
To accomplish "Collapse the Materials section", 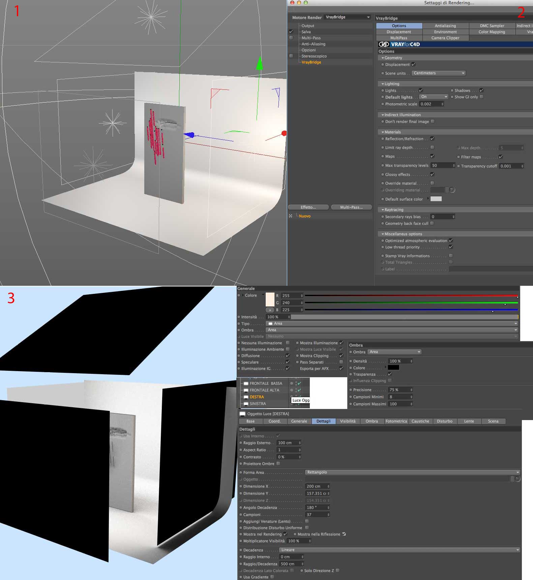I will click(383, 132).
